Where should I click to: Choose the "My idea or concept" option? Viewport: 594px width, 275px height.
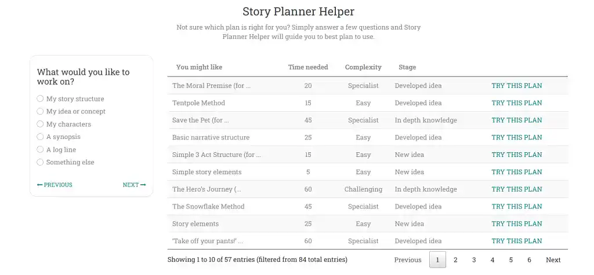41,112
